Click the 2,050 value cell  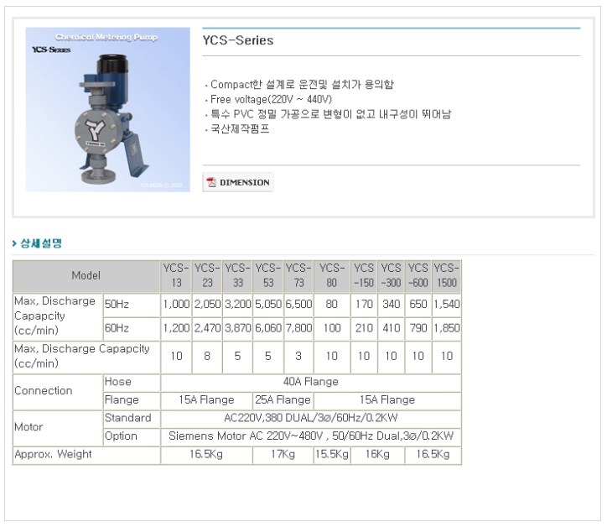pos(207,305)
